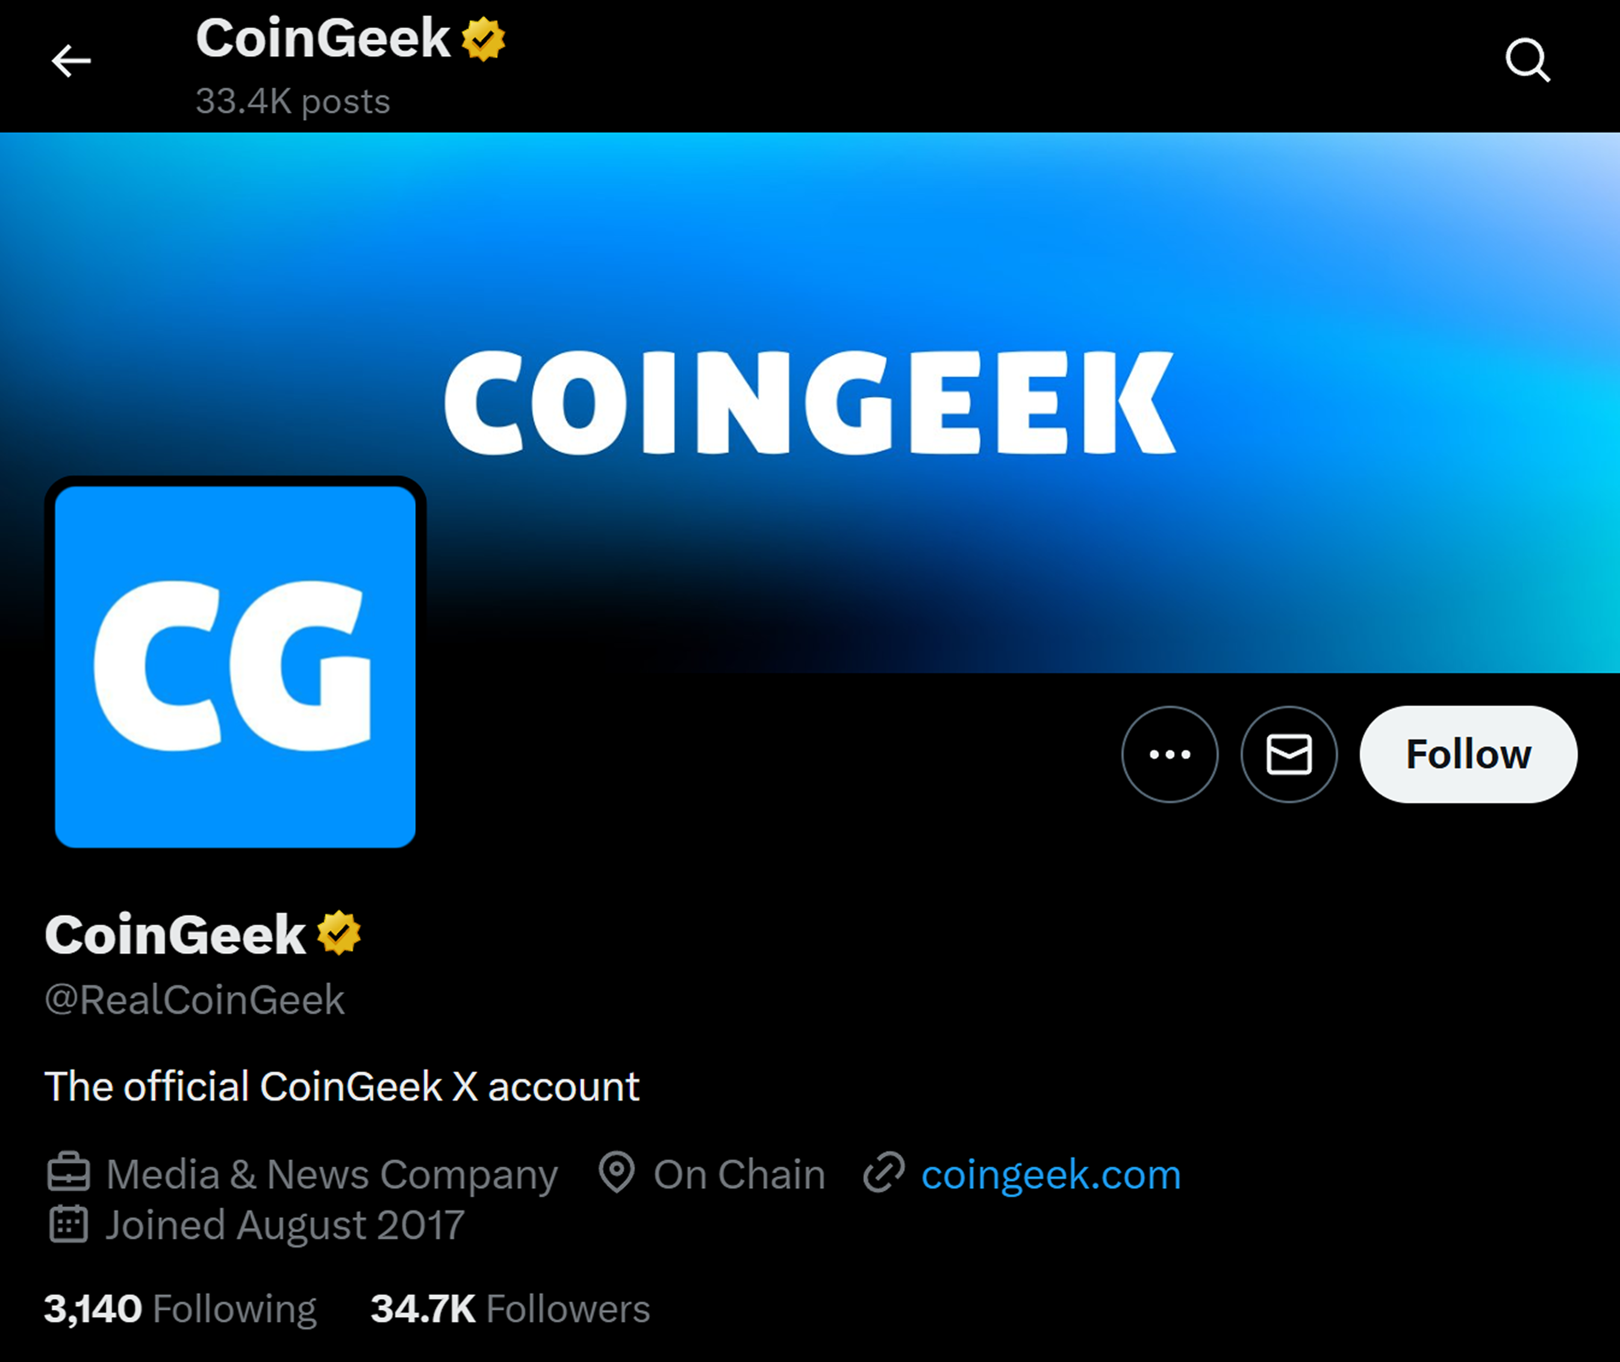Click the gold checkmark beside profile name
Screen dimensions: 1620x1362
(x=339, y=933)
